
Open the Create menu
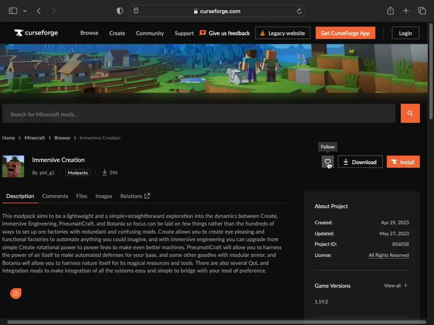pyautogui.click(x=117, y=33)
